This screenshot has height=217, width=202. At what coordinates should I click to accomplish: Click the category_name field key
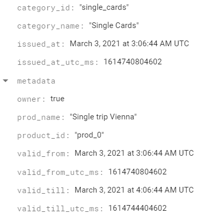coord(51,26)
